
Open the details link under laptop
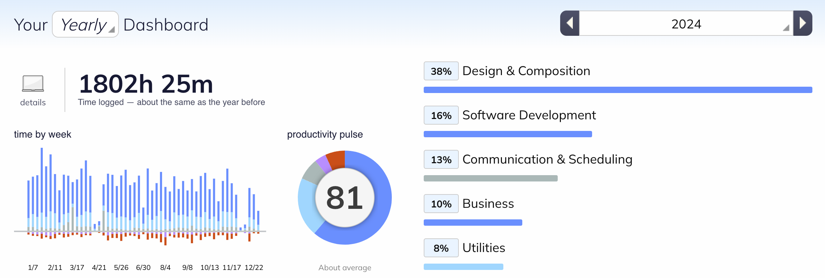(x=33, y=102)
